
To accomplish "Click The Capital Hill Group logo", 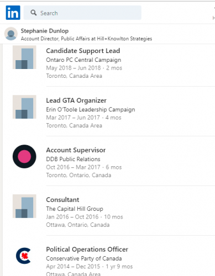I will [x=24, y=206].
